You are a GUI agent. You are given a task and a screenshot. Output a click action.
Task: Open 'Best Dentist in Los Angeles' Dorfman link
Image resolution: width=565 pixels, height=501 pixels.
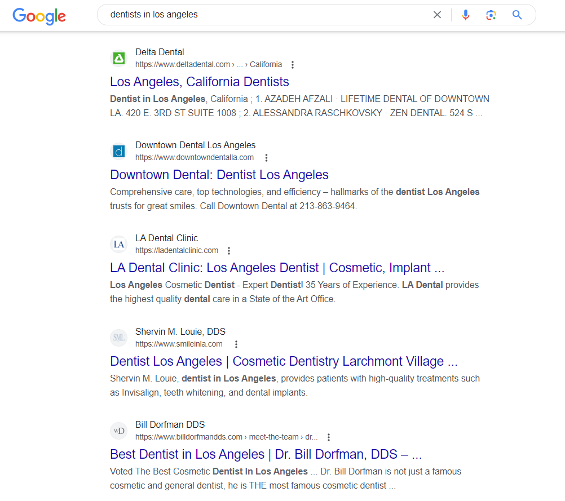pyautogui.click(x=266, y=454)
